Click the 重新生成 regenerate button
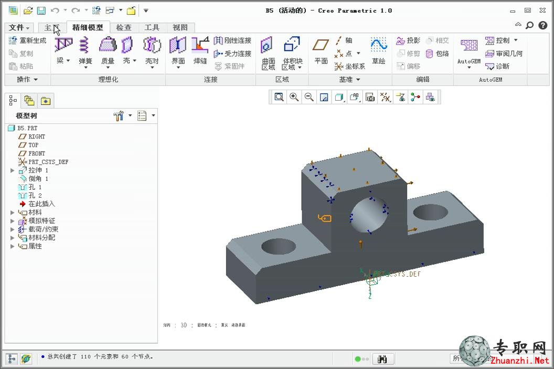554x369 pixels. click(28, 40)
